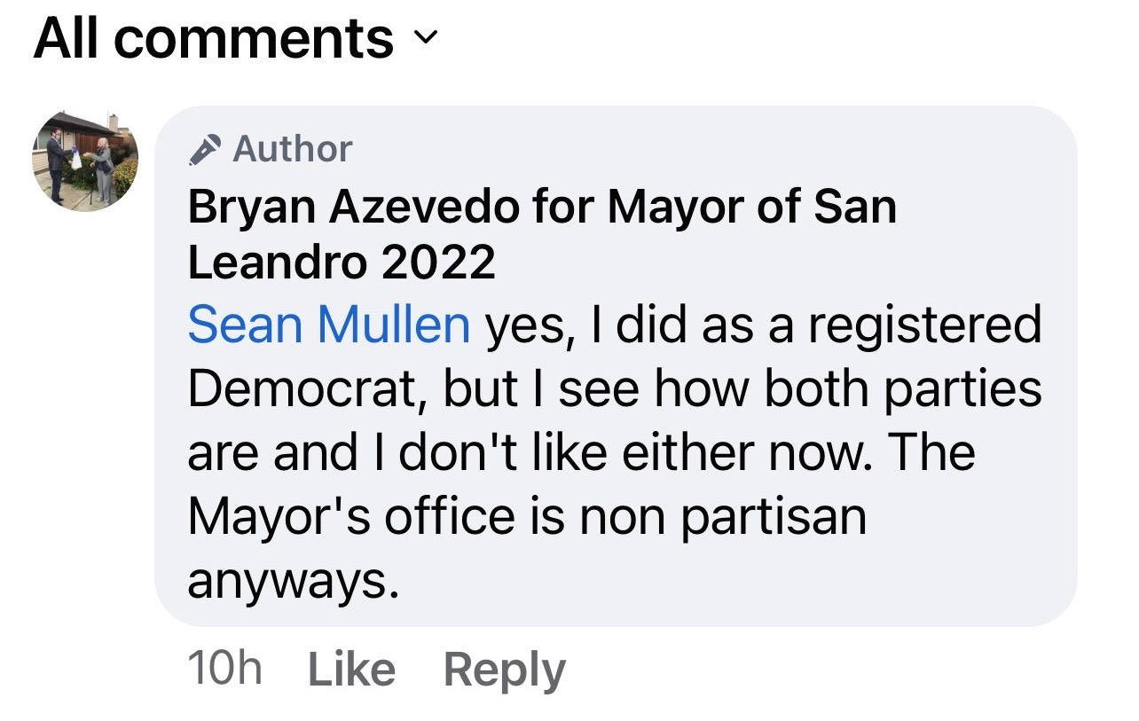
Task: Click the Sean Mullen blue mention text
Action: pyautogui.click(x=325, y=323)
